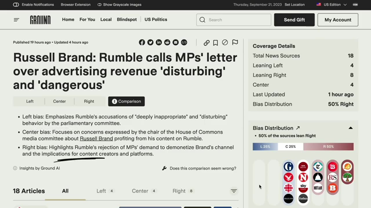371x208 pixels.
Task: Open the Bias Distribution arrow link
Action: (298, 128)
